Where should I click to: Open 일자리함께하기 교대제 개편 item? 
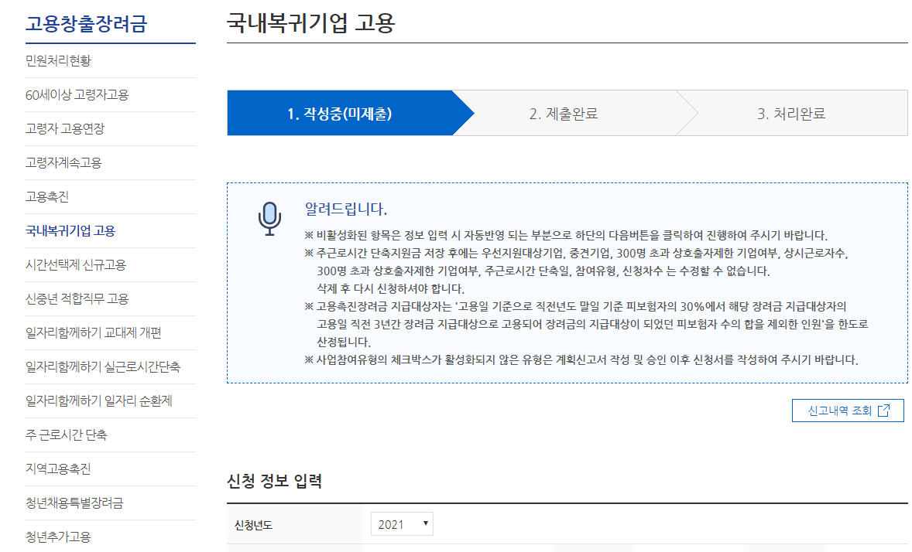pyautogui.click(x=93, y=332)
